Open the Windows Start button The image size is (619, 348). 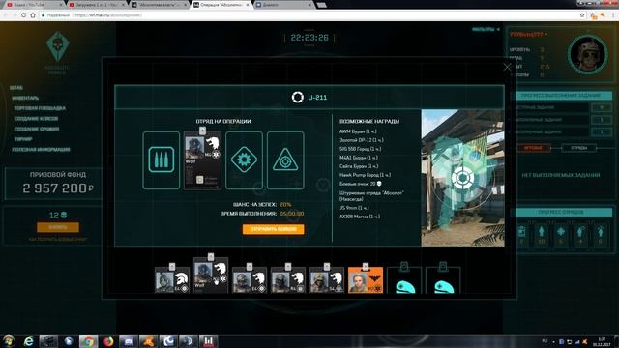[x=9, y=341]
